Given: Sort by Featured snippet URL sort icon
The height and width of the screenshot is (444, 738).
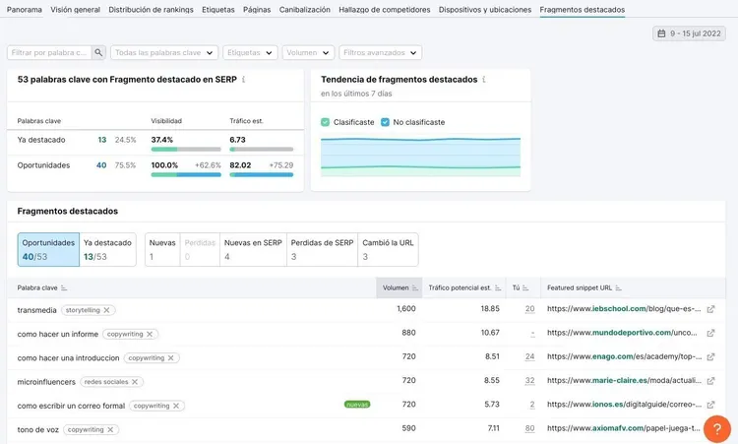Looking at the screenshot, I should tap(619, 287).
